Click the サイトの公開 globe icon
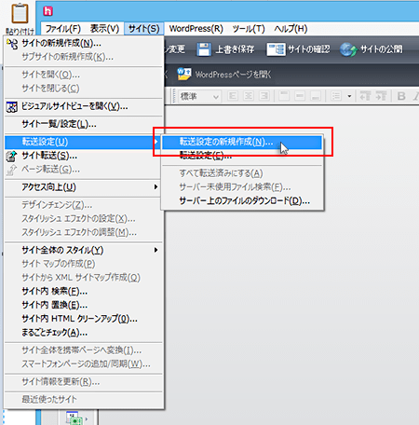The image size is (419, 425). point(348,49)
